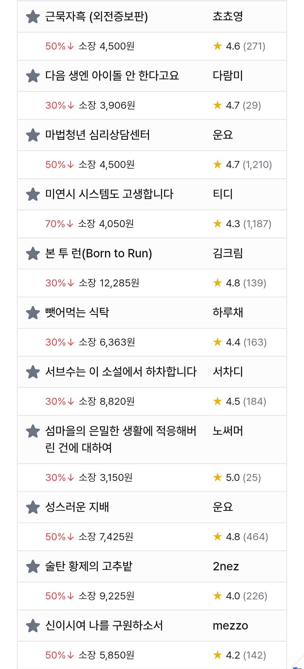Click star icon beside 미연시 시스템도 고생합니다
This screenshot has width=304, height=669.
tap(33, 194)
